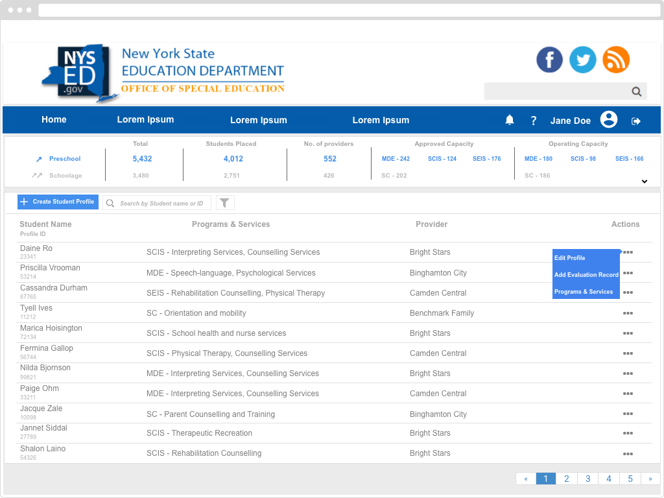Viewport: 664px width, 498px height.
Task: Open the student list filter icon
Action: pyautogui.click(x=224, y=203)
